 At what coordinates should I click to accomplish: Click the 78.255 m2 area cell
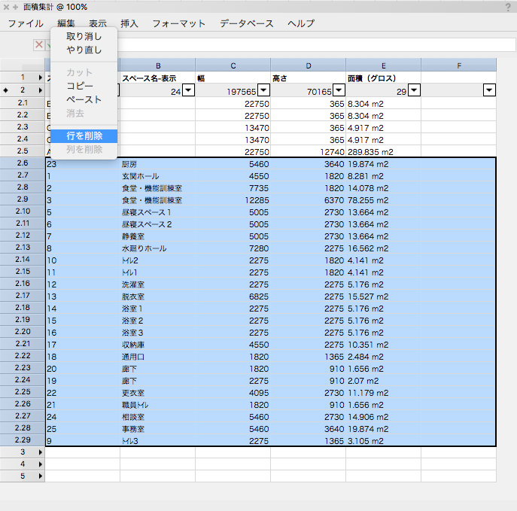(384, 200)
